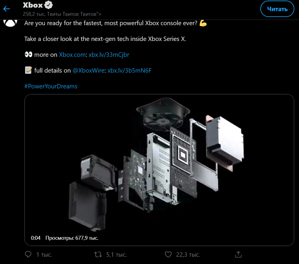Click the Xbox verified badge
This screenshot has width=299, height=264.
coord(48,5)
